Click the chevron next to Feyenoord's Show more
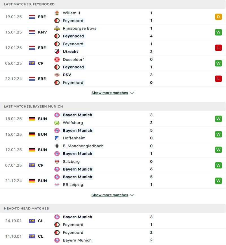This screenshot has width=226, height=245. (x=132, y=93)
